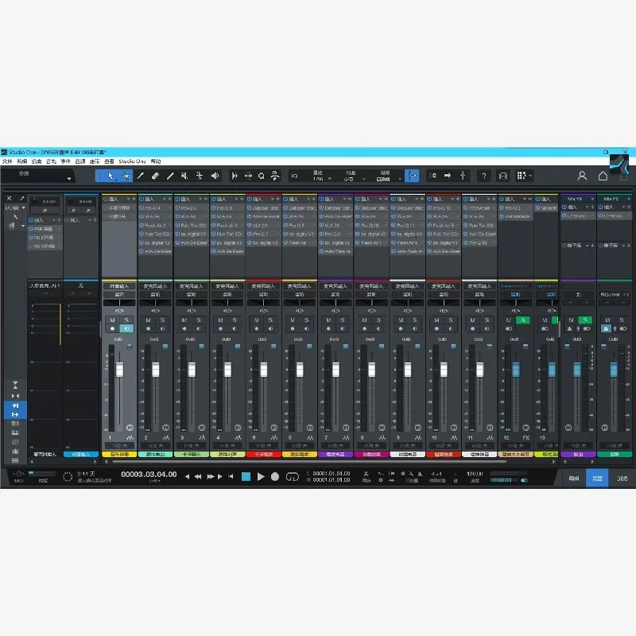The height and width of the screenshot is (636, 636).
Task: Mute the first mixer channel with its M button
Action: click(x=112, y=320)
